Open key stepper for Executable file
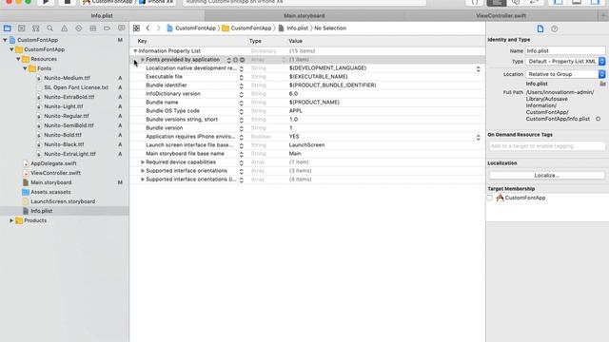609x342 pixels. (241, 77)
